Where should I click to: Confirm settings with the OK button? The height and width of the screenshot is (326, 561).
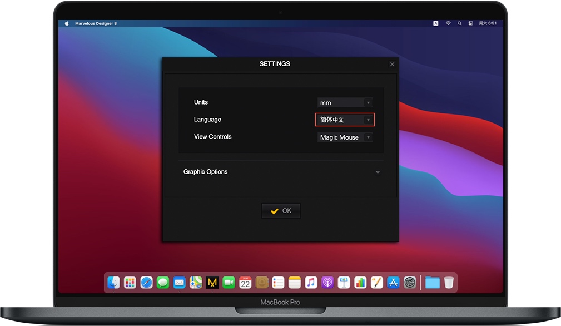point(281,211)
